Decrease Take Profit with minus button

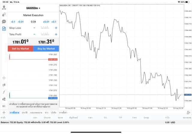click(x=34, y=34)
